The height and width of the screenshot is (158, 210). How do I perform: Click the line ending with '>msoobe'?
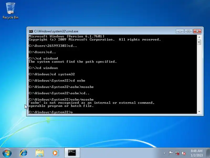[61, 87]
